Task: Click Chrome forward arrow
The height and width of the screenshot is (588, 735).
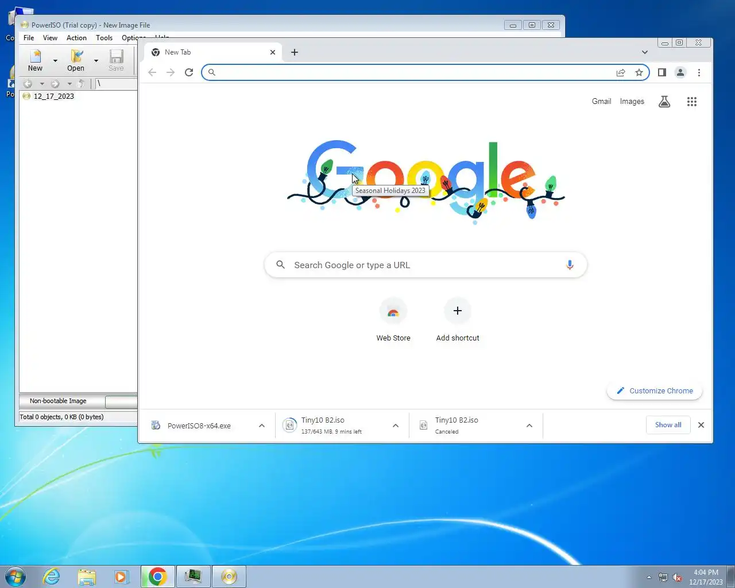Action: pos(171,72)
